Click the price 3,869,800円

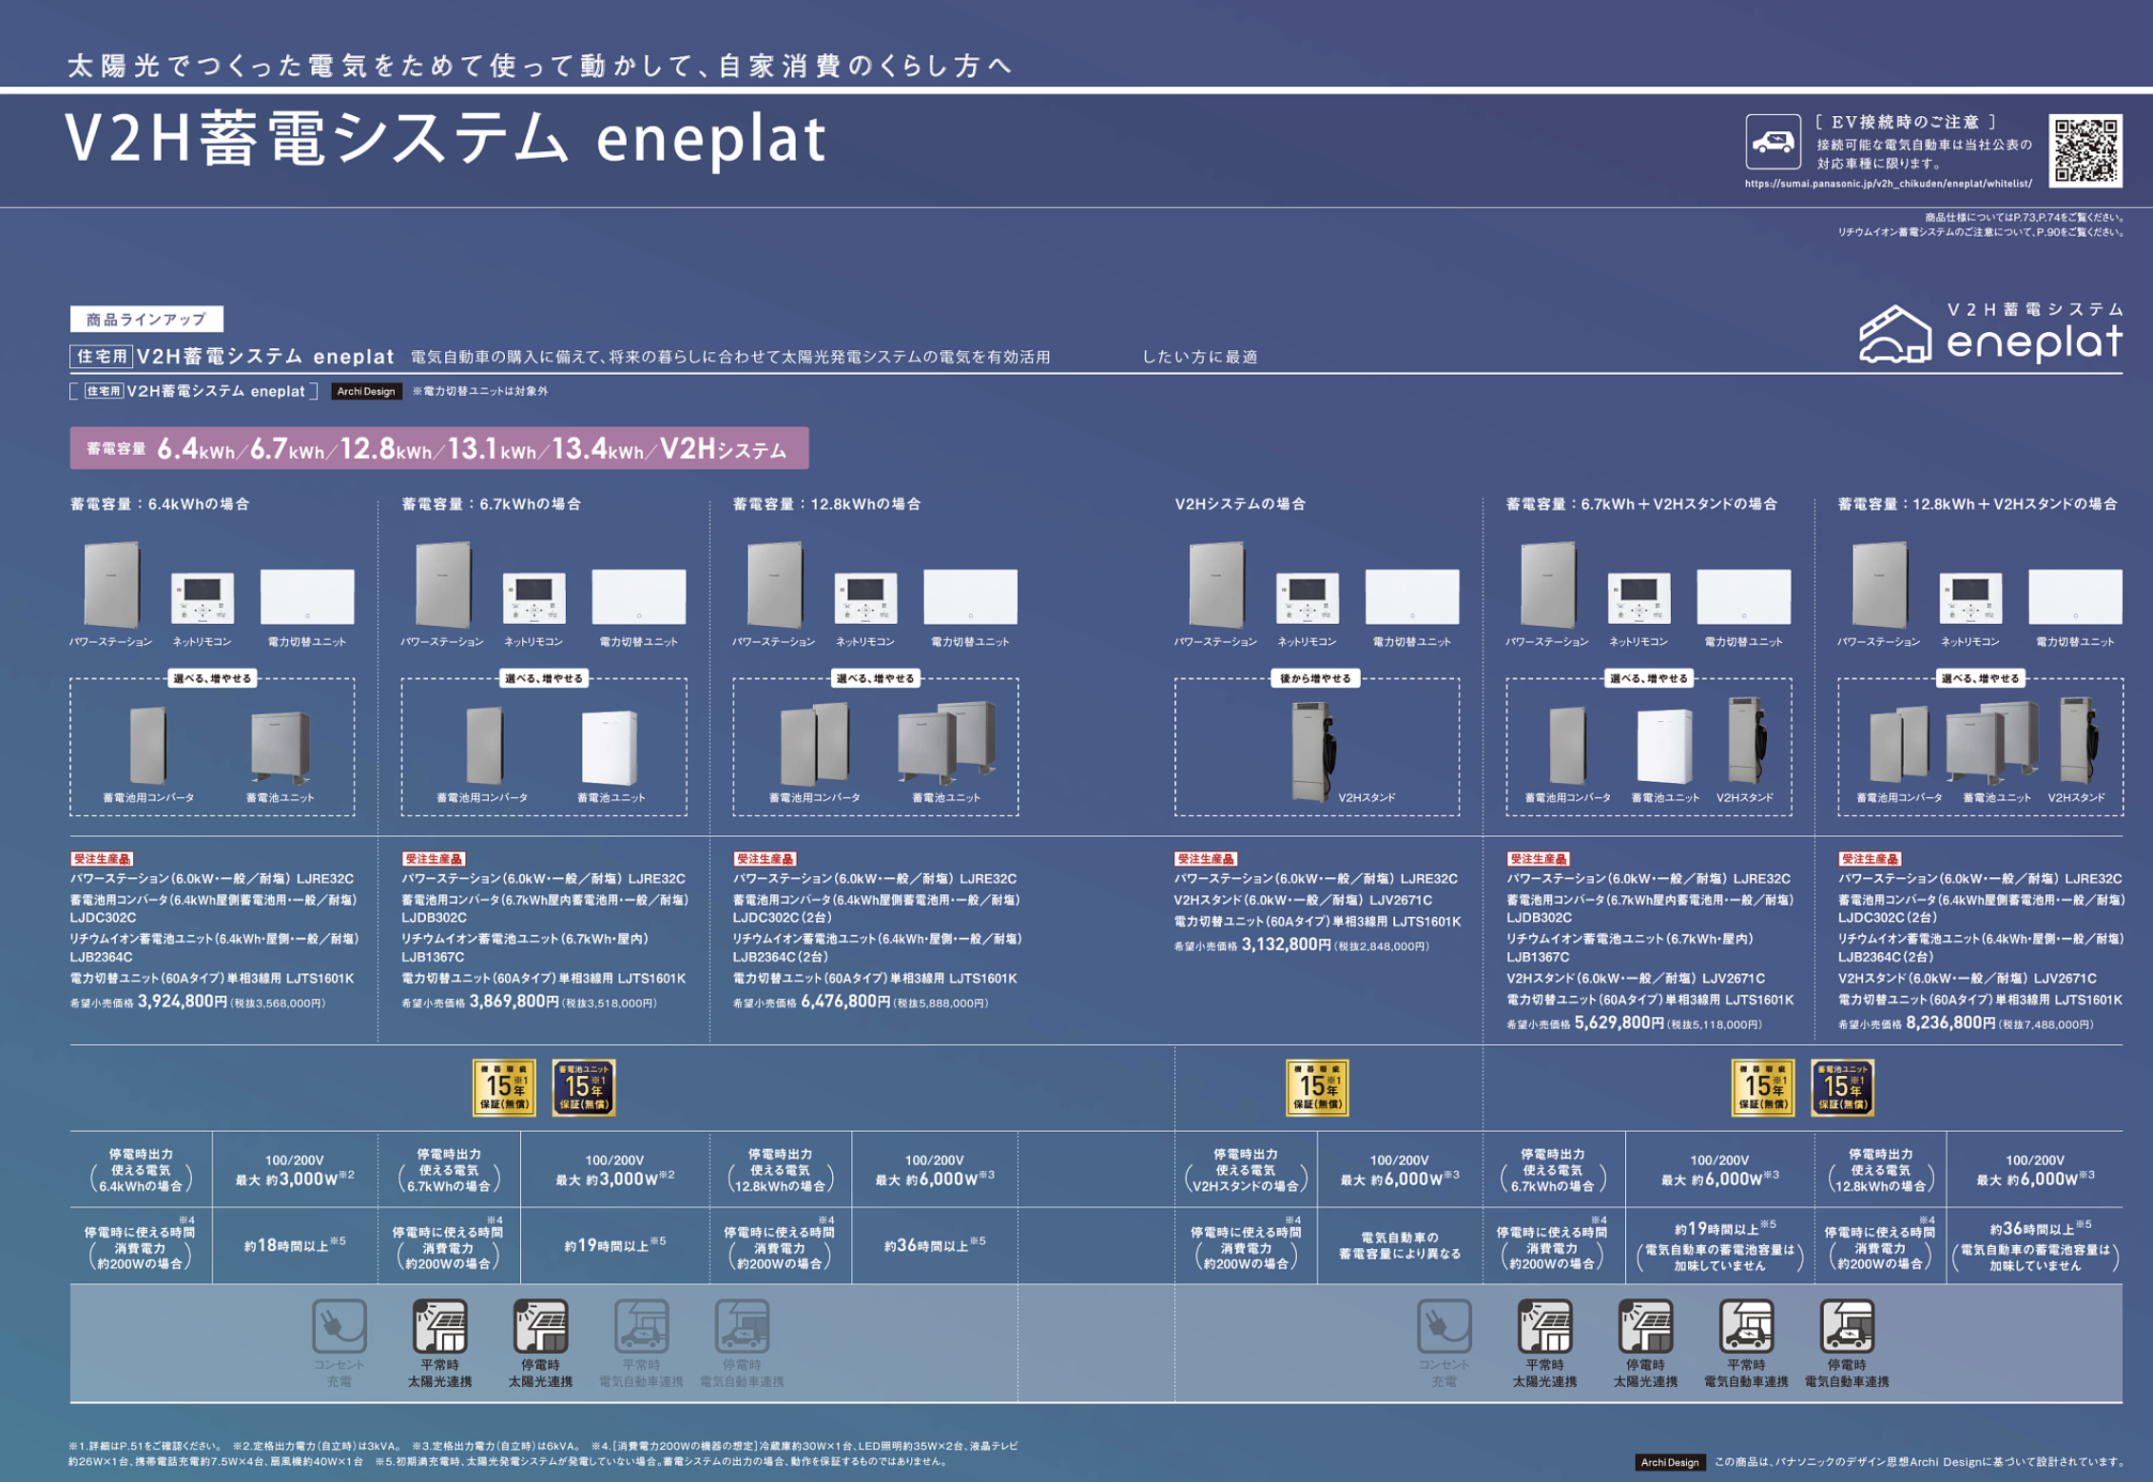[514, 1002]
